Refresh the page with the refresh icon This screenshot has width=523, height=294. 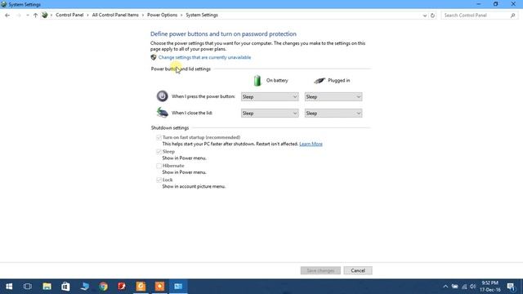click(432, 16)
